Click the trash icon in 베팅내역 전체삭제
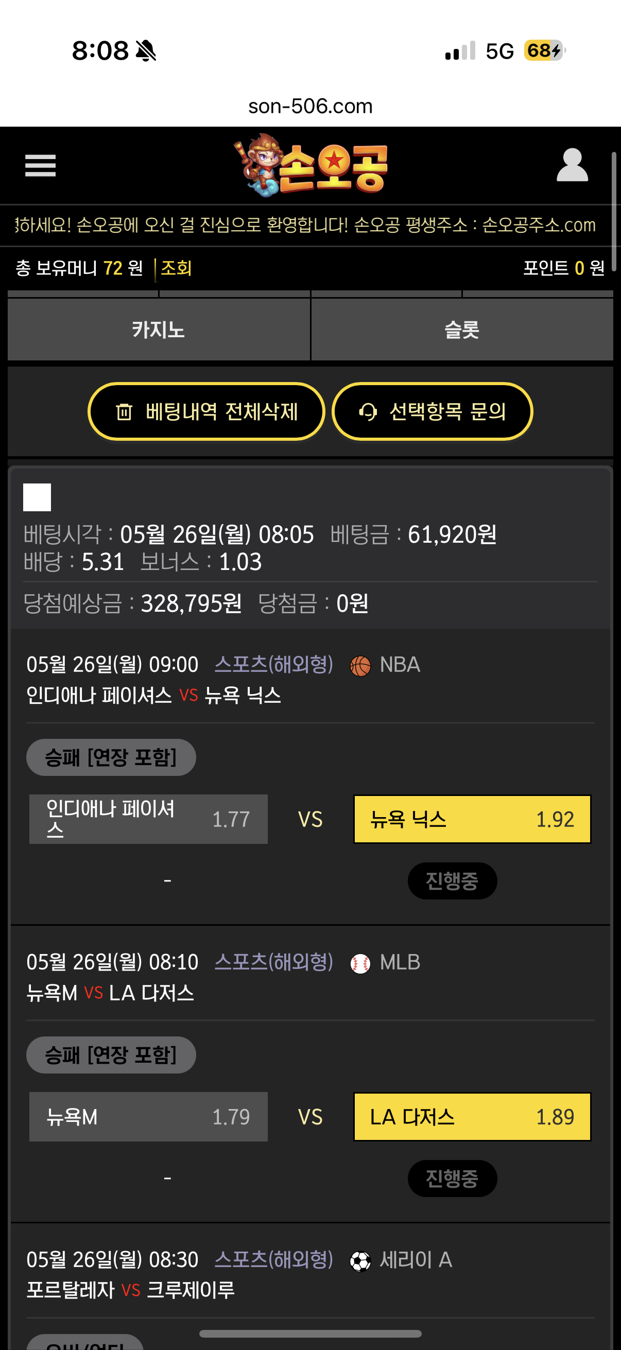Screen dimensions: 621x1350 pos(124,412)
